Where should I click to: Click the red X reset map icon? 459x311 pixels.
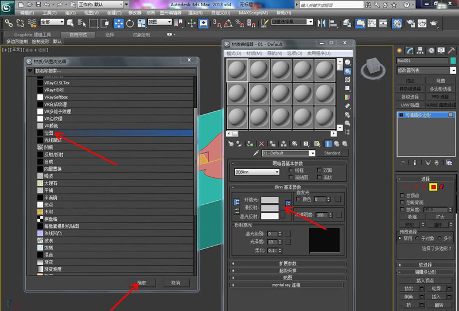click(x=262, y=143)
